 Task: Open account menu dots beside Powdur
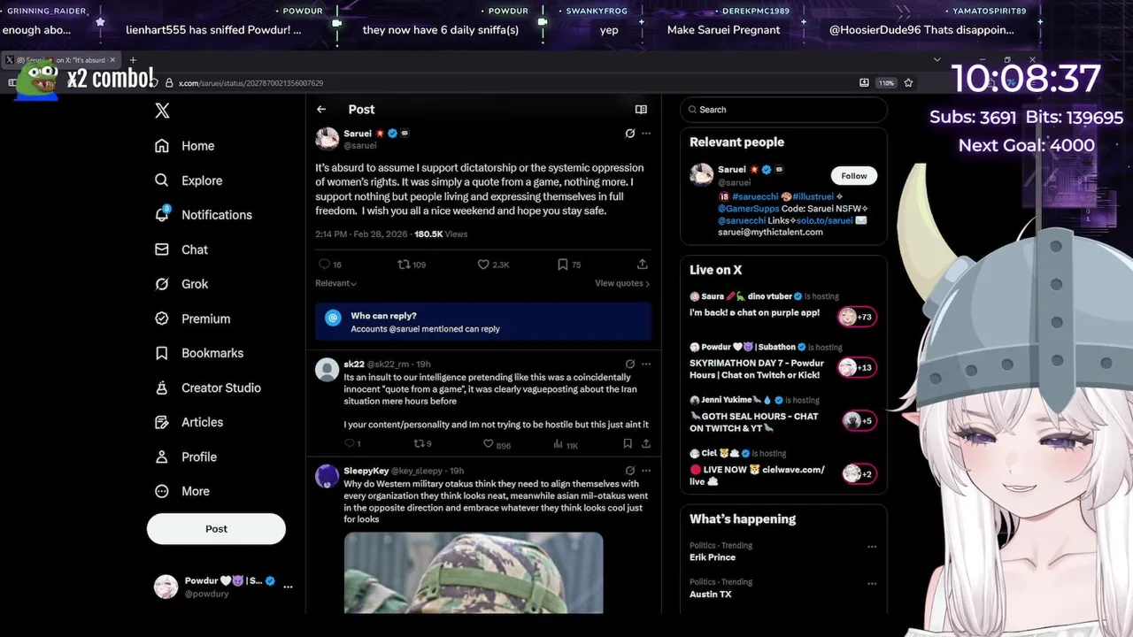coord(288,587)
